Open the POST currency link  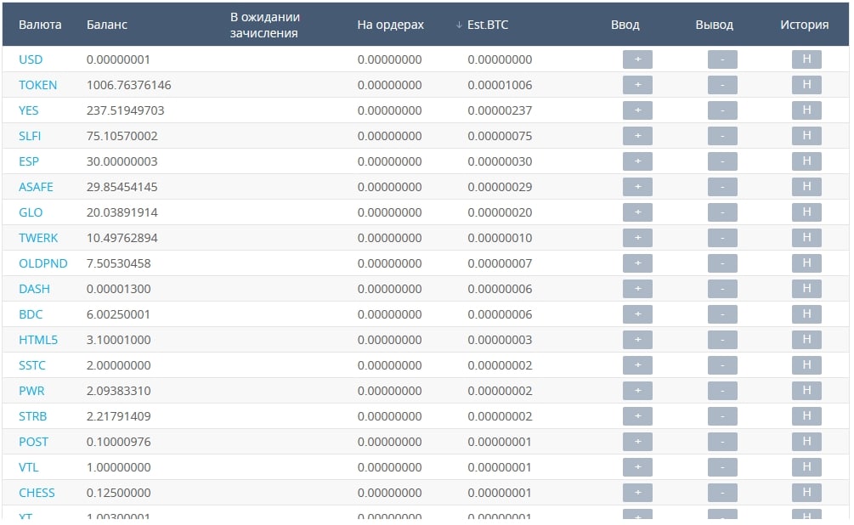pos(33,442)
